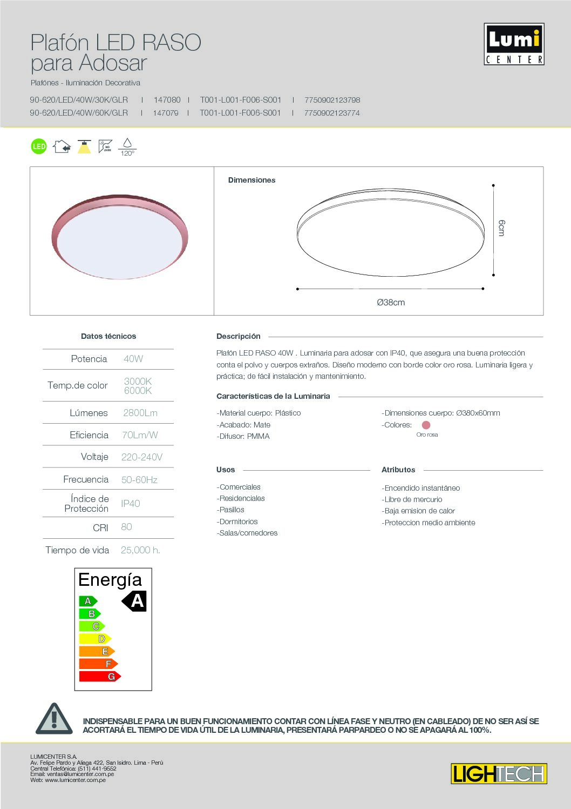Click the no-dimmer icon

point(105,146)
